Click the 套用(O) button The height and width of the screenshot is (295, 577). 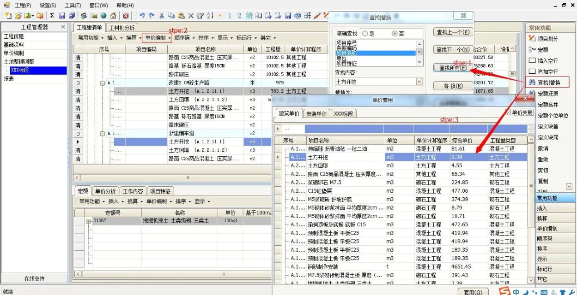click(x=473, y=292)
